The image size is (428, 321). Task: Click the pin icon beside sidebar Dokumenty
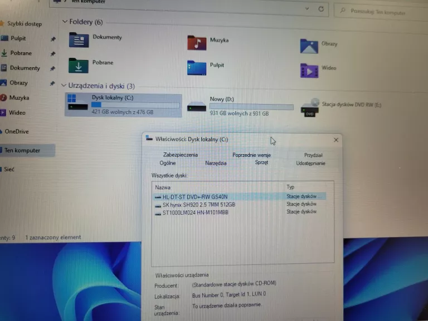[x=53, y=68]
